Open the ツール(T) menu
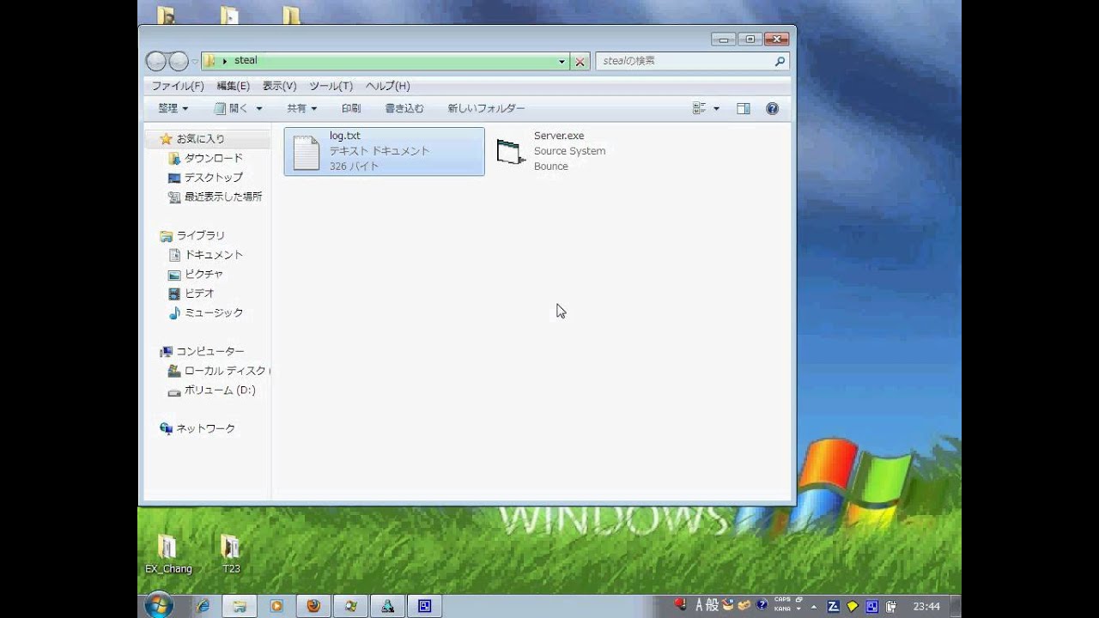 point(331,86)
